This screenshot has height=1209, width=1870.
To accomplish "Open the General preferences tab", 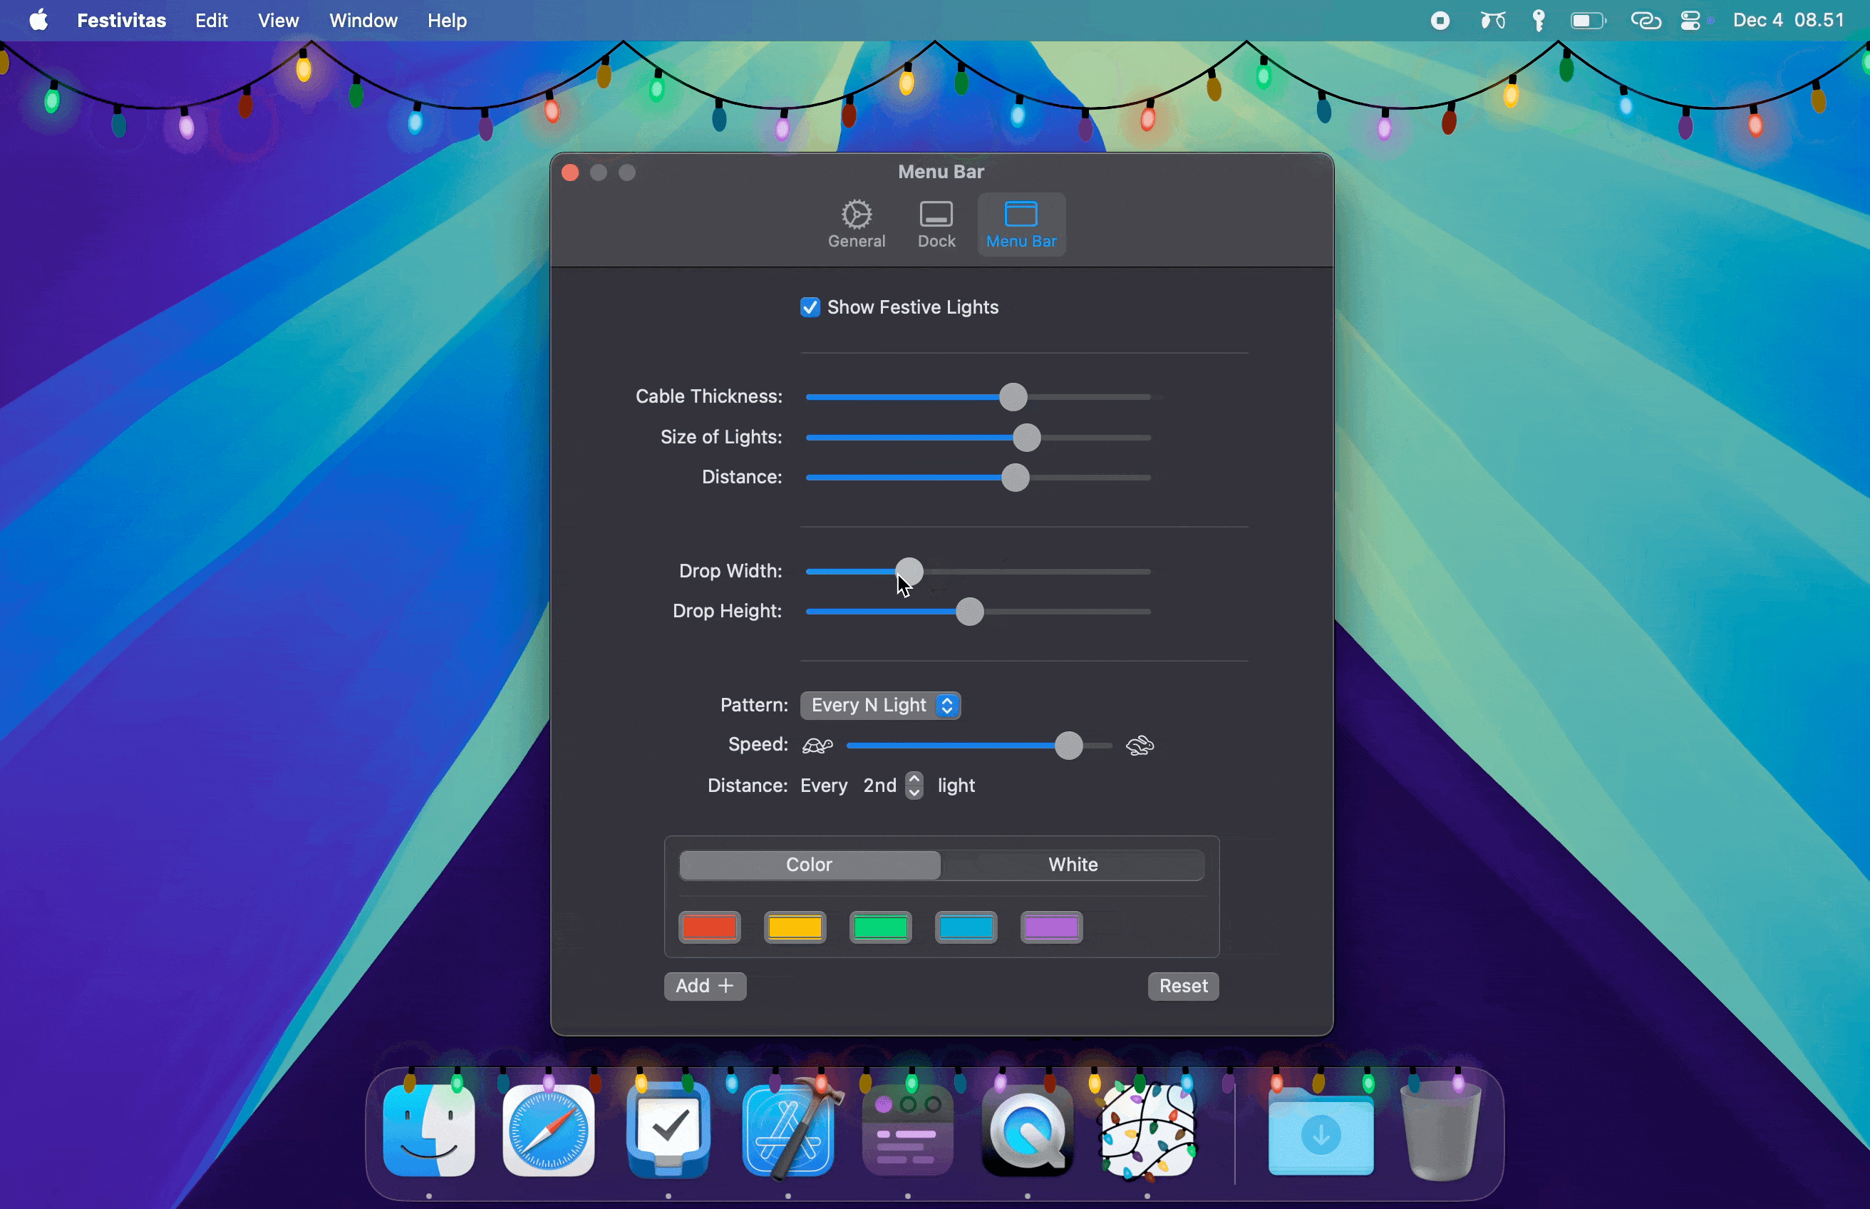I will click(x=856, y=224).
